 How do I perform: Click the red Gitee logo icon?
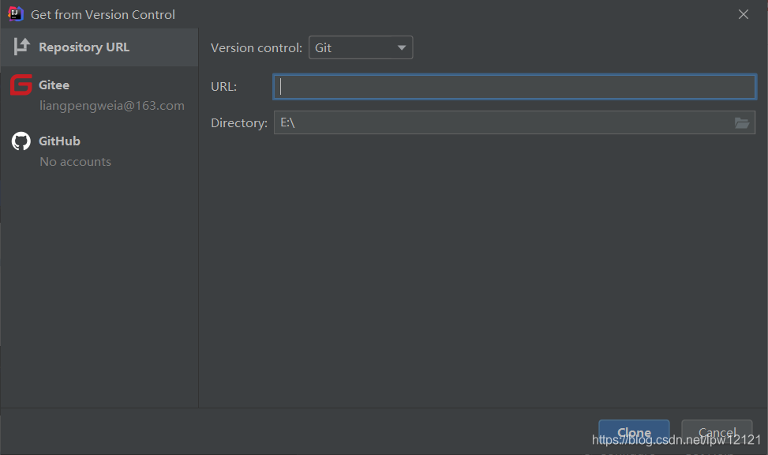(x=21, y=85)
